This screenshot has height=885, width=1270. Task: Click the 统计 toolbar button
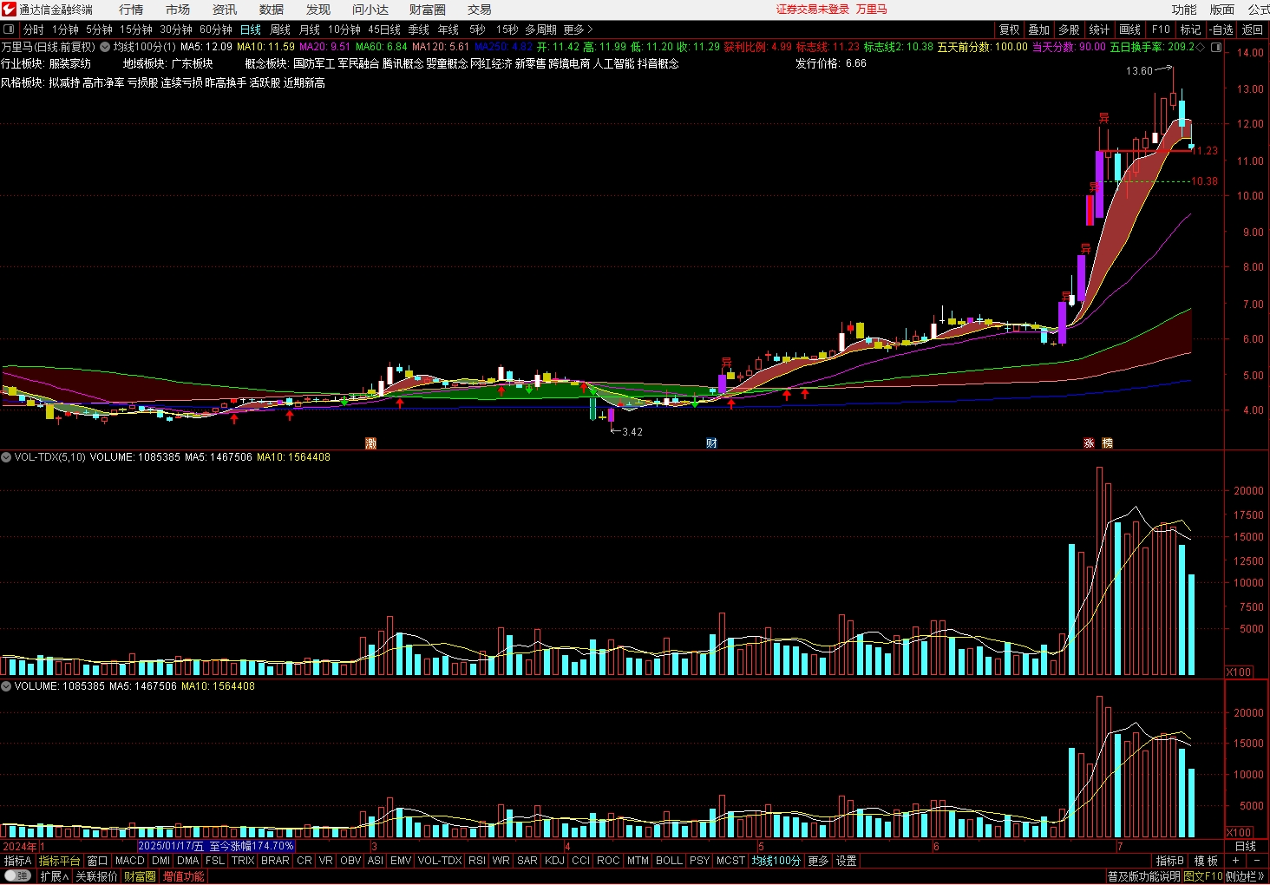tap(1099, 29)
